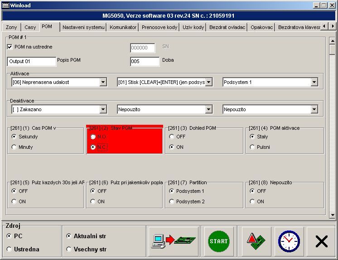This screenshot has height=260, width=338.
Task: Click the vertical scrollbar down arrow
Action: [x=333, y=211]
